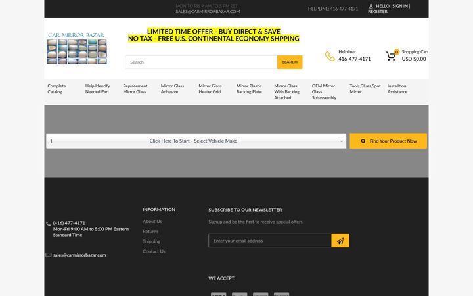Click the limited time offer banner
Viewport: 473px width, 296px height.
coord(214,35)
